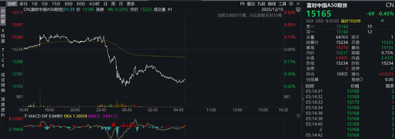
Task: Select the trade row at 05:14:38
Action: 349,118
